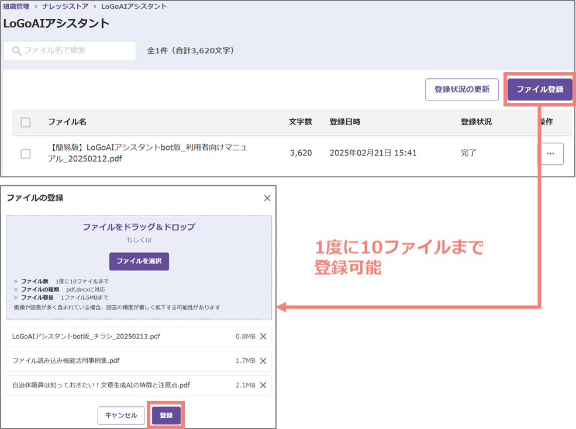The width and height of the screenshot is (576, 429).
Task: Click the 登録状況 column header
Action: [476, 122]
